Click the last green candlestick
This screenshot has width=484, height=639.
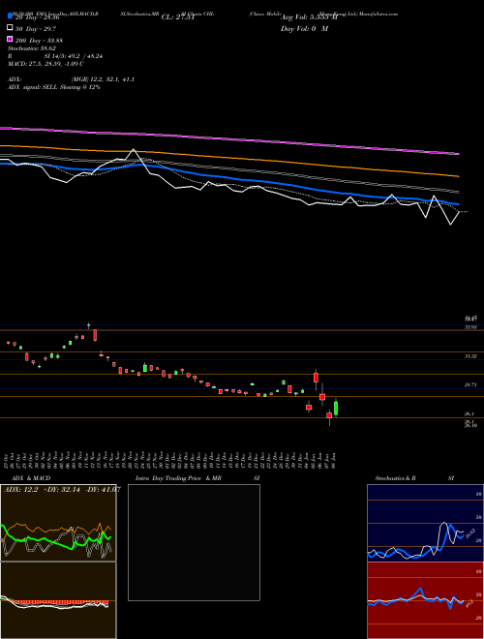coord(336,409)
